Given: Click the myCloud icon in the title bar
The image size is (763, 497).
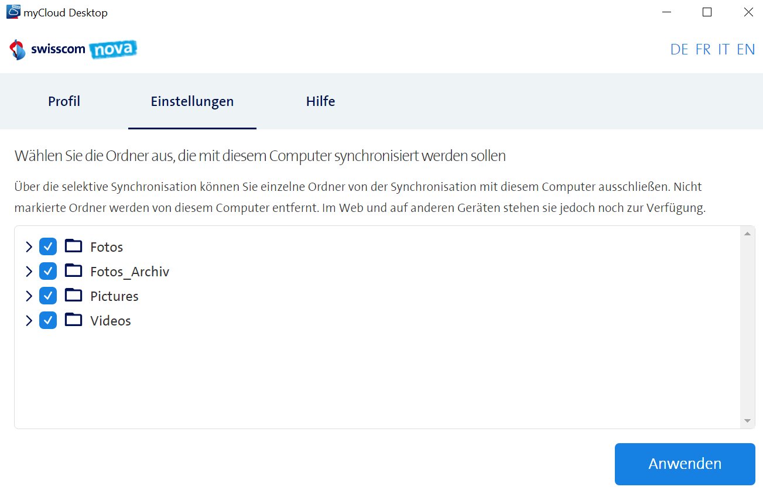Looking at the screenshot, I should [12, 12].
